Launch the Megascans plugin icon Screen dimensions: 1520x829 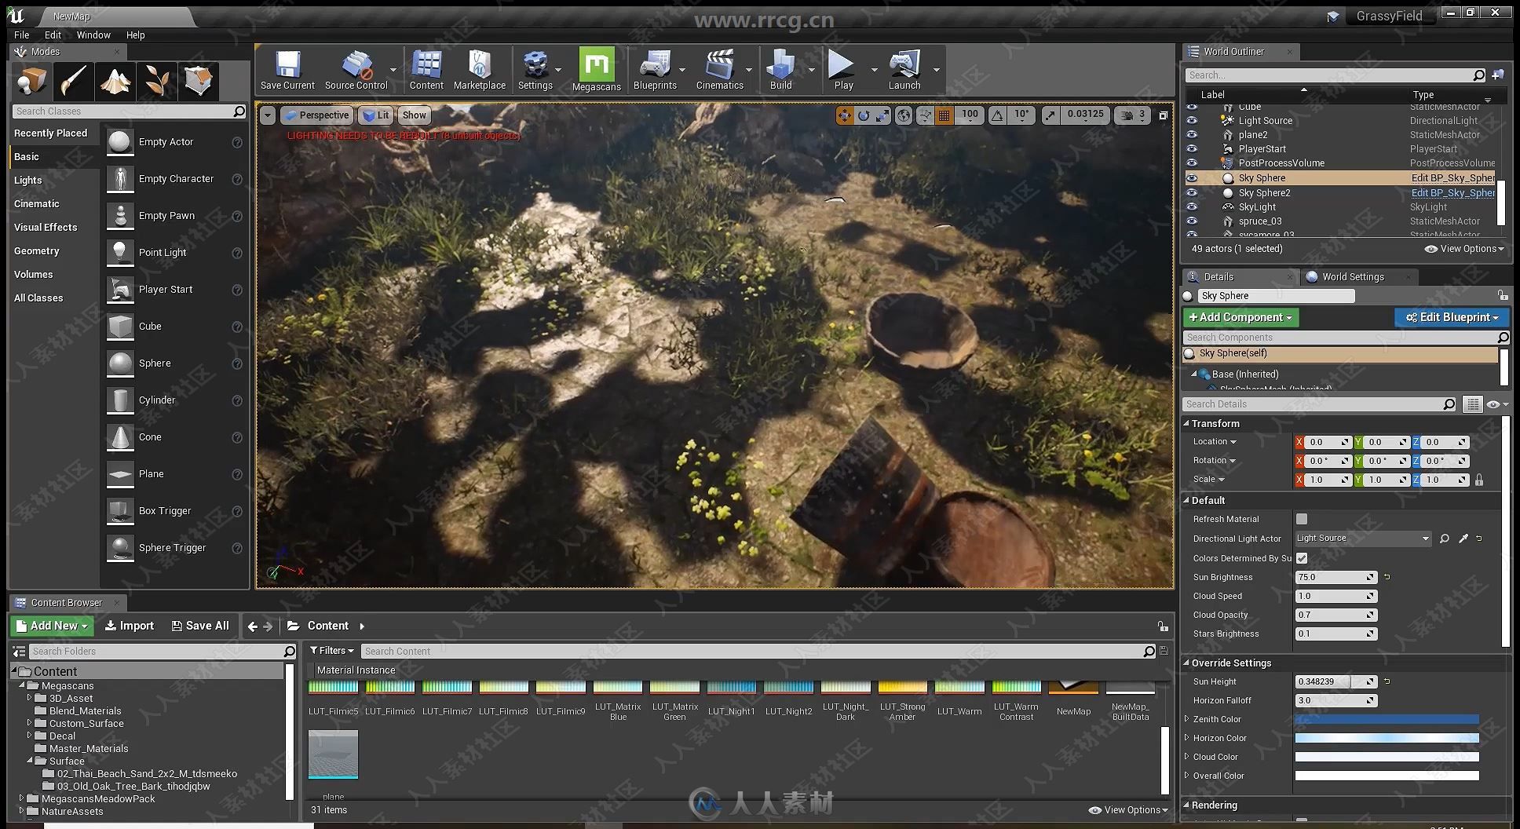click(x=597, y=70)
